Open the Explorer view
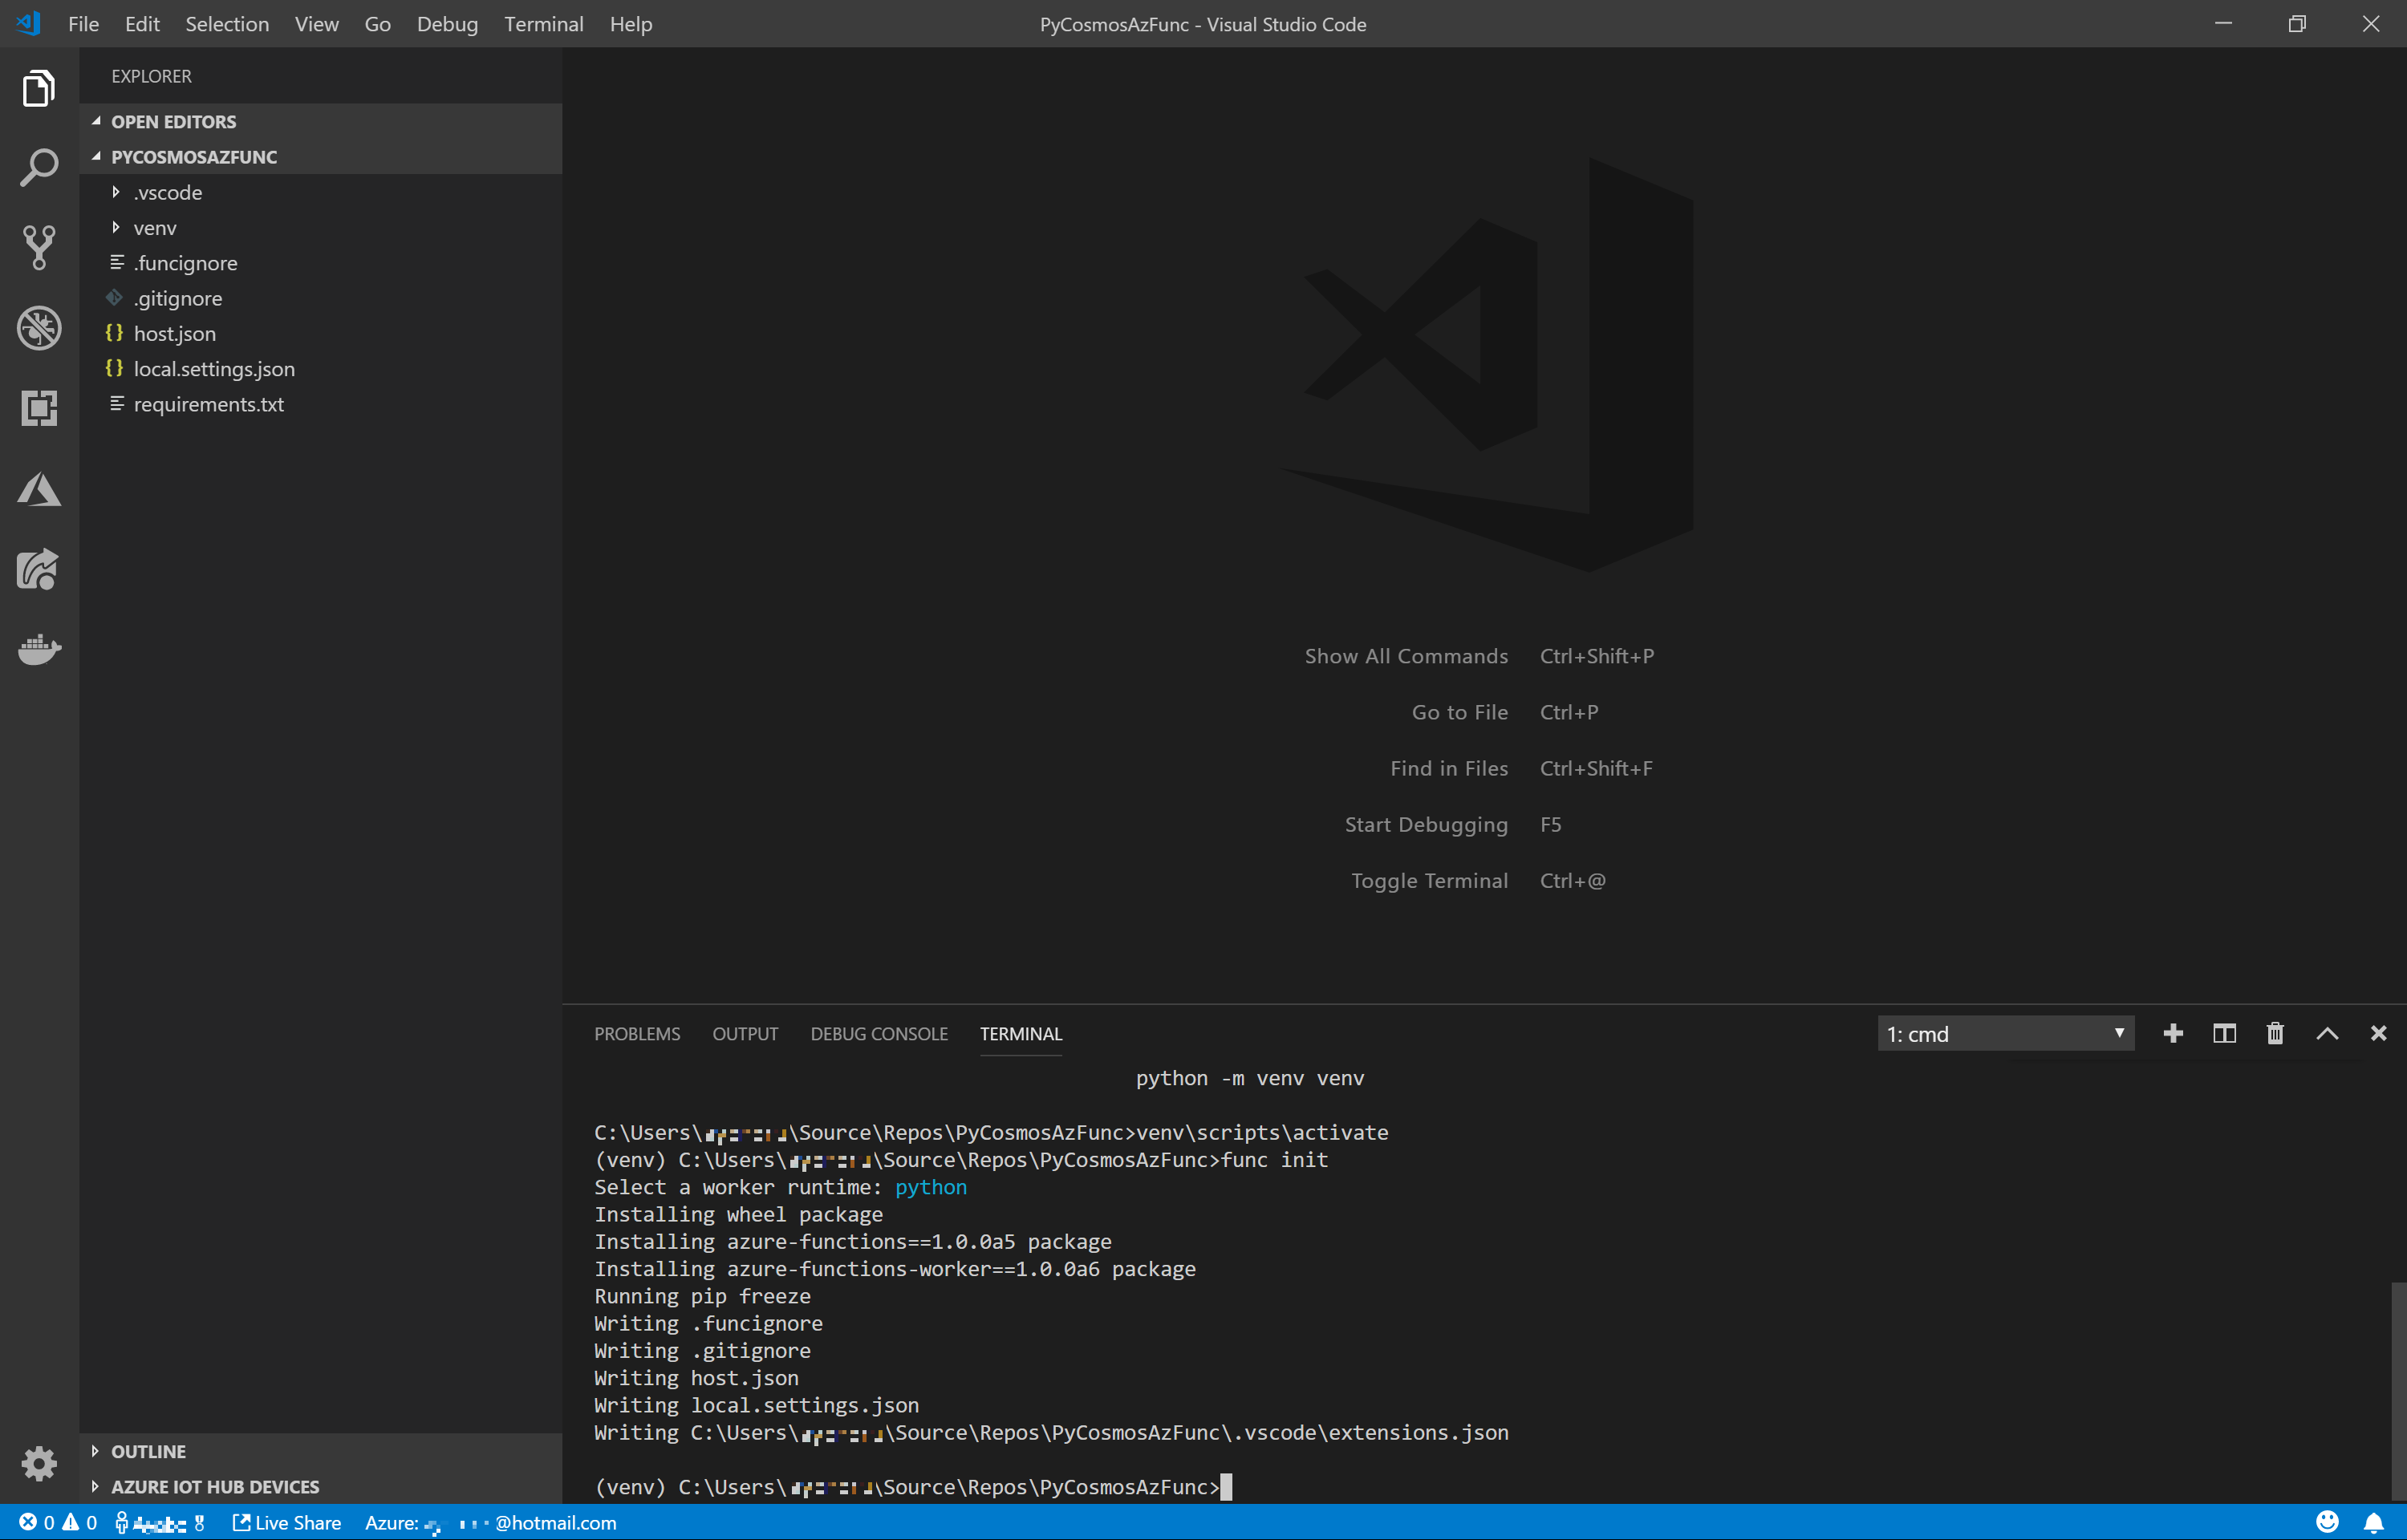The height and width of the screenshot is (1540, 2407). [38, 88]
